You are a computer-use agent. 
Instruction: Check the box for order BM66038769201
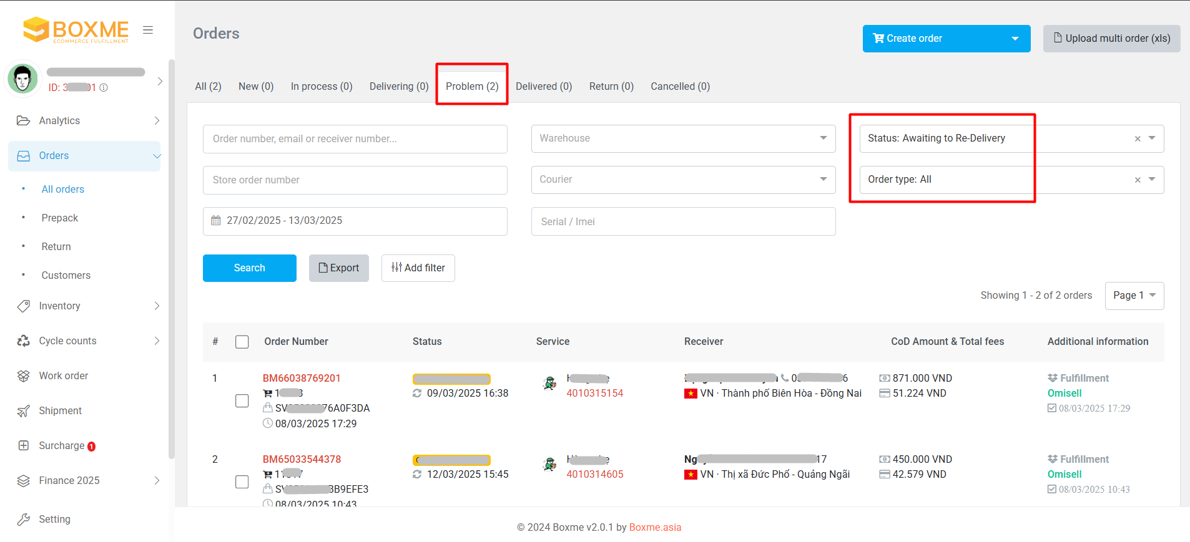click(x=242, y=401)
